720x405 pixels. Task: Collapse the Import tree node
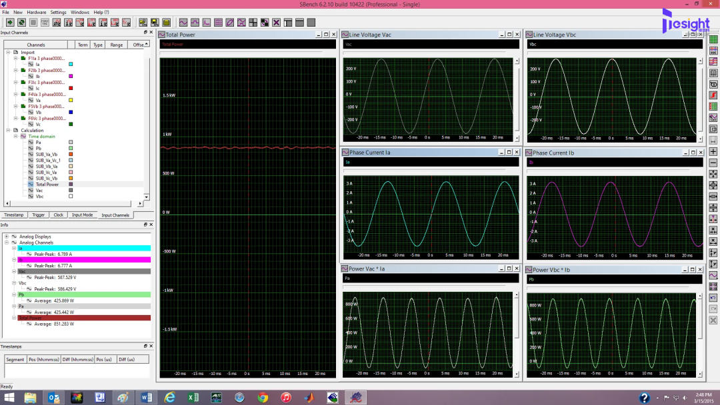[x=8, y=52]
